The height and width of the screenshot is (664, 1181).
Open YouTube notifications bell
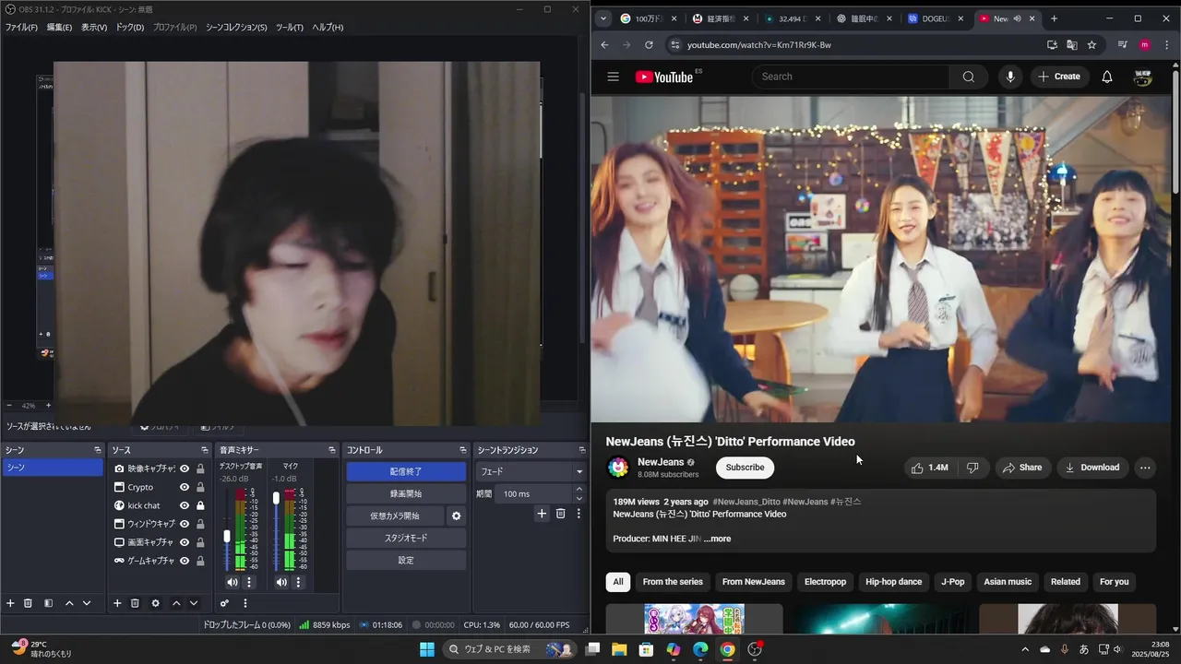point(1107,77)
